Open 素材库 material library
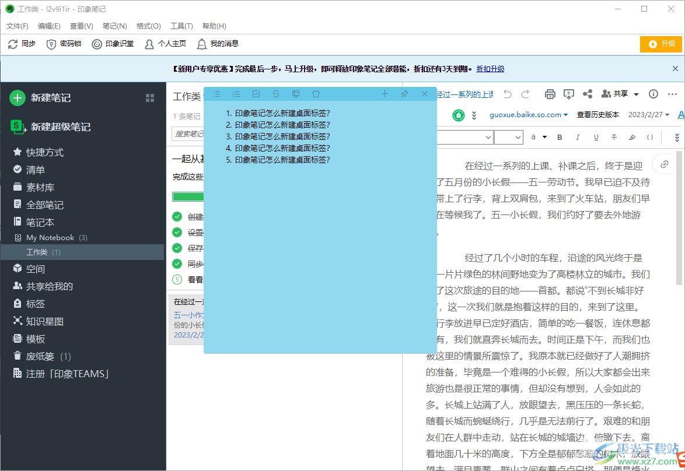Screen dimensions: 685x471 (34, 187)
